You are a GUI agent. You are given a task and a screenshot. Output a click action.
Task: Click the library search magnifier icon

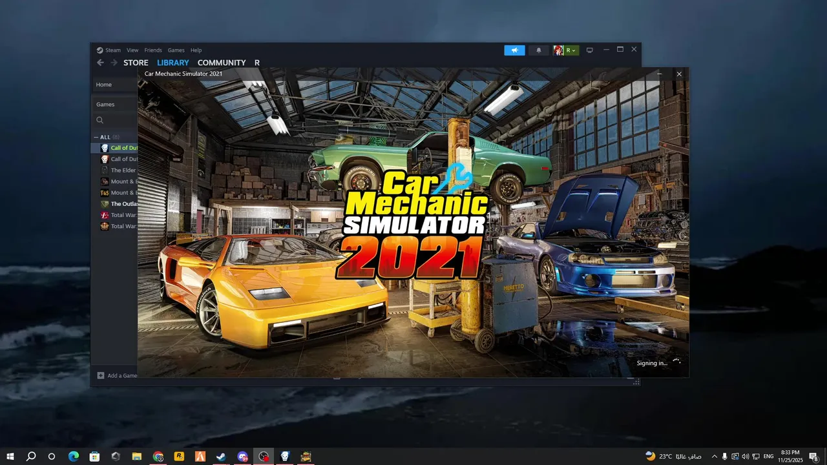100,120
